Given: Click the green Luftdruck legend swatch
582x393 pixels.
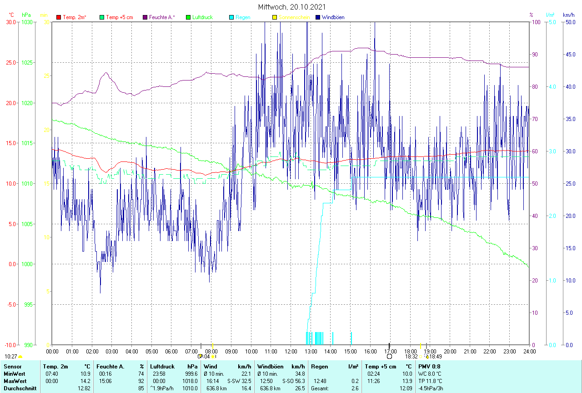Looking at the screenshot, I should pyautogui.click(x=188, y=17).
